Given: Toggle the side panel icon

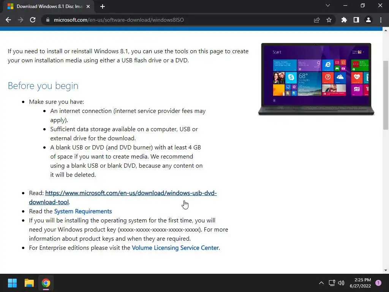Looking at the screenshot, I should [356, 20].
